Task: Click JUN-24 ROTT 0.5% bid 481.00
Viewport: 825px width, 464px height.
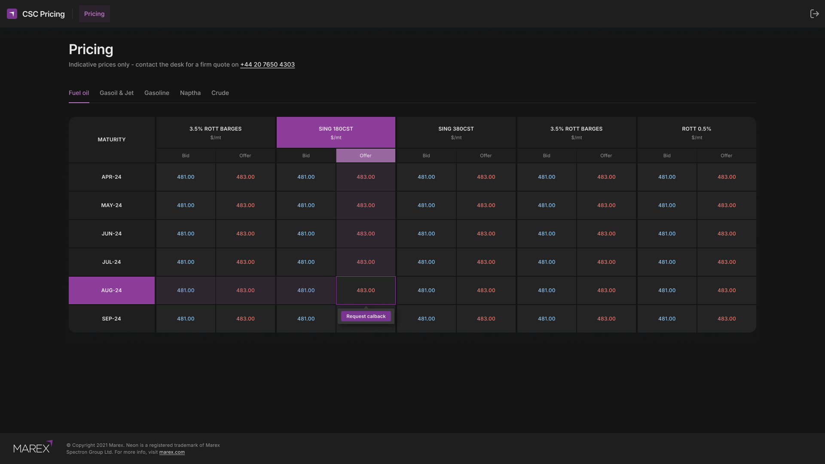Action: tap(667, 234)
